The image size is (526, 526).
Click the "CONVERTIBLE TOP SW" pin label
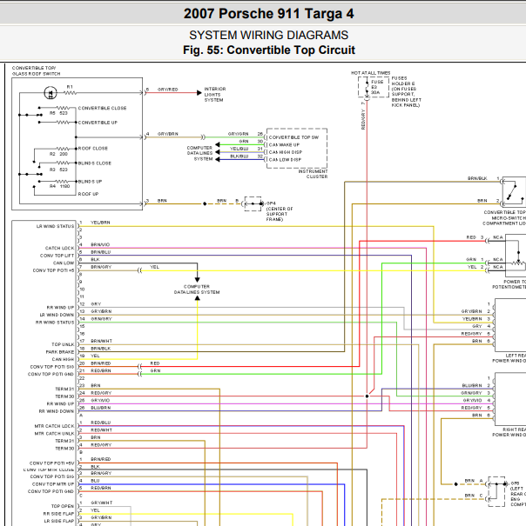[x=293, y=137]
